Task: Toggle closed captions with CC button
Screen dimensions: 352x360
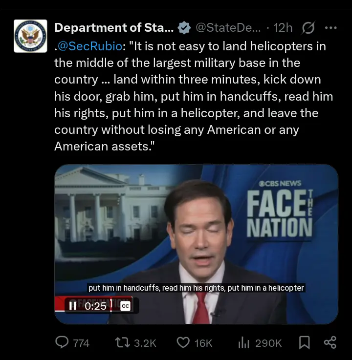Action: [x=125, y=306]
